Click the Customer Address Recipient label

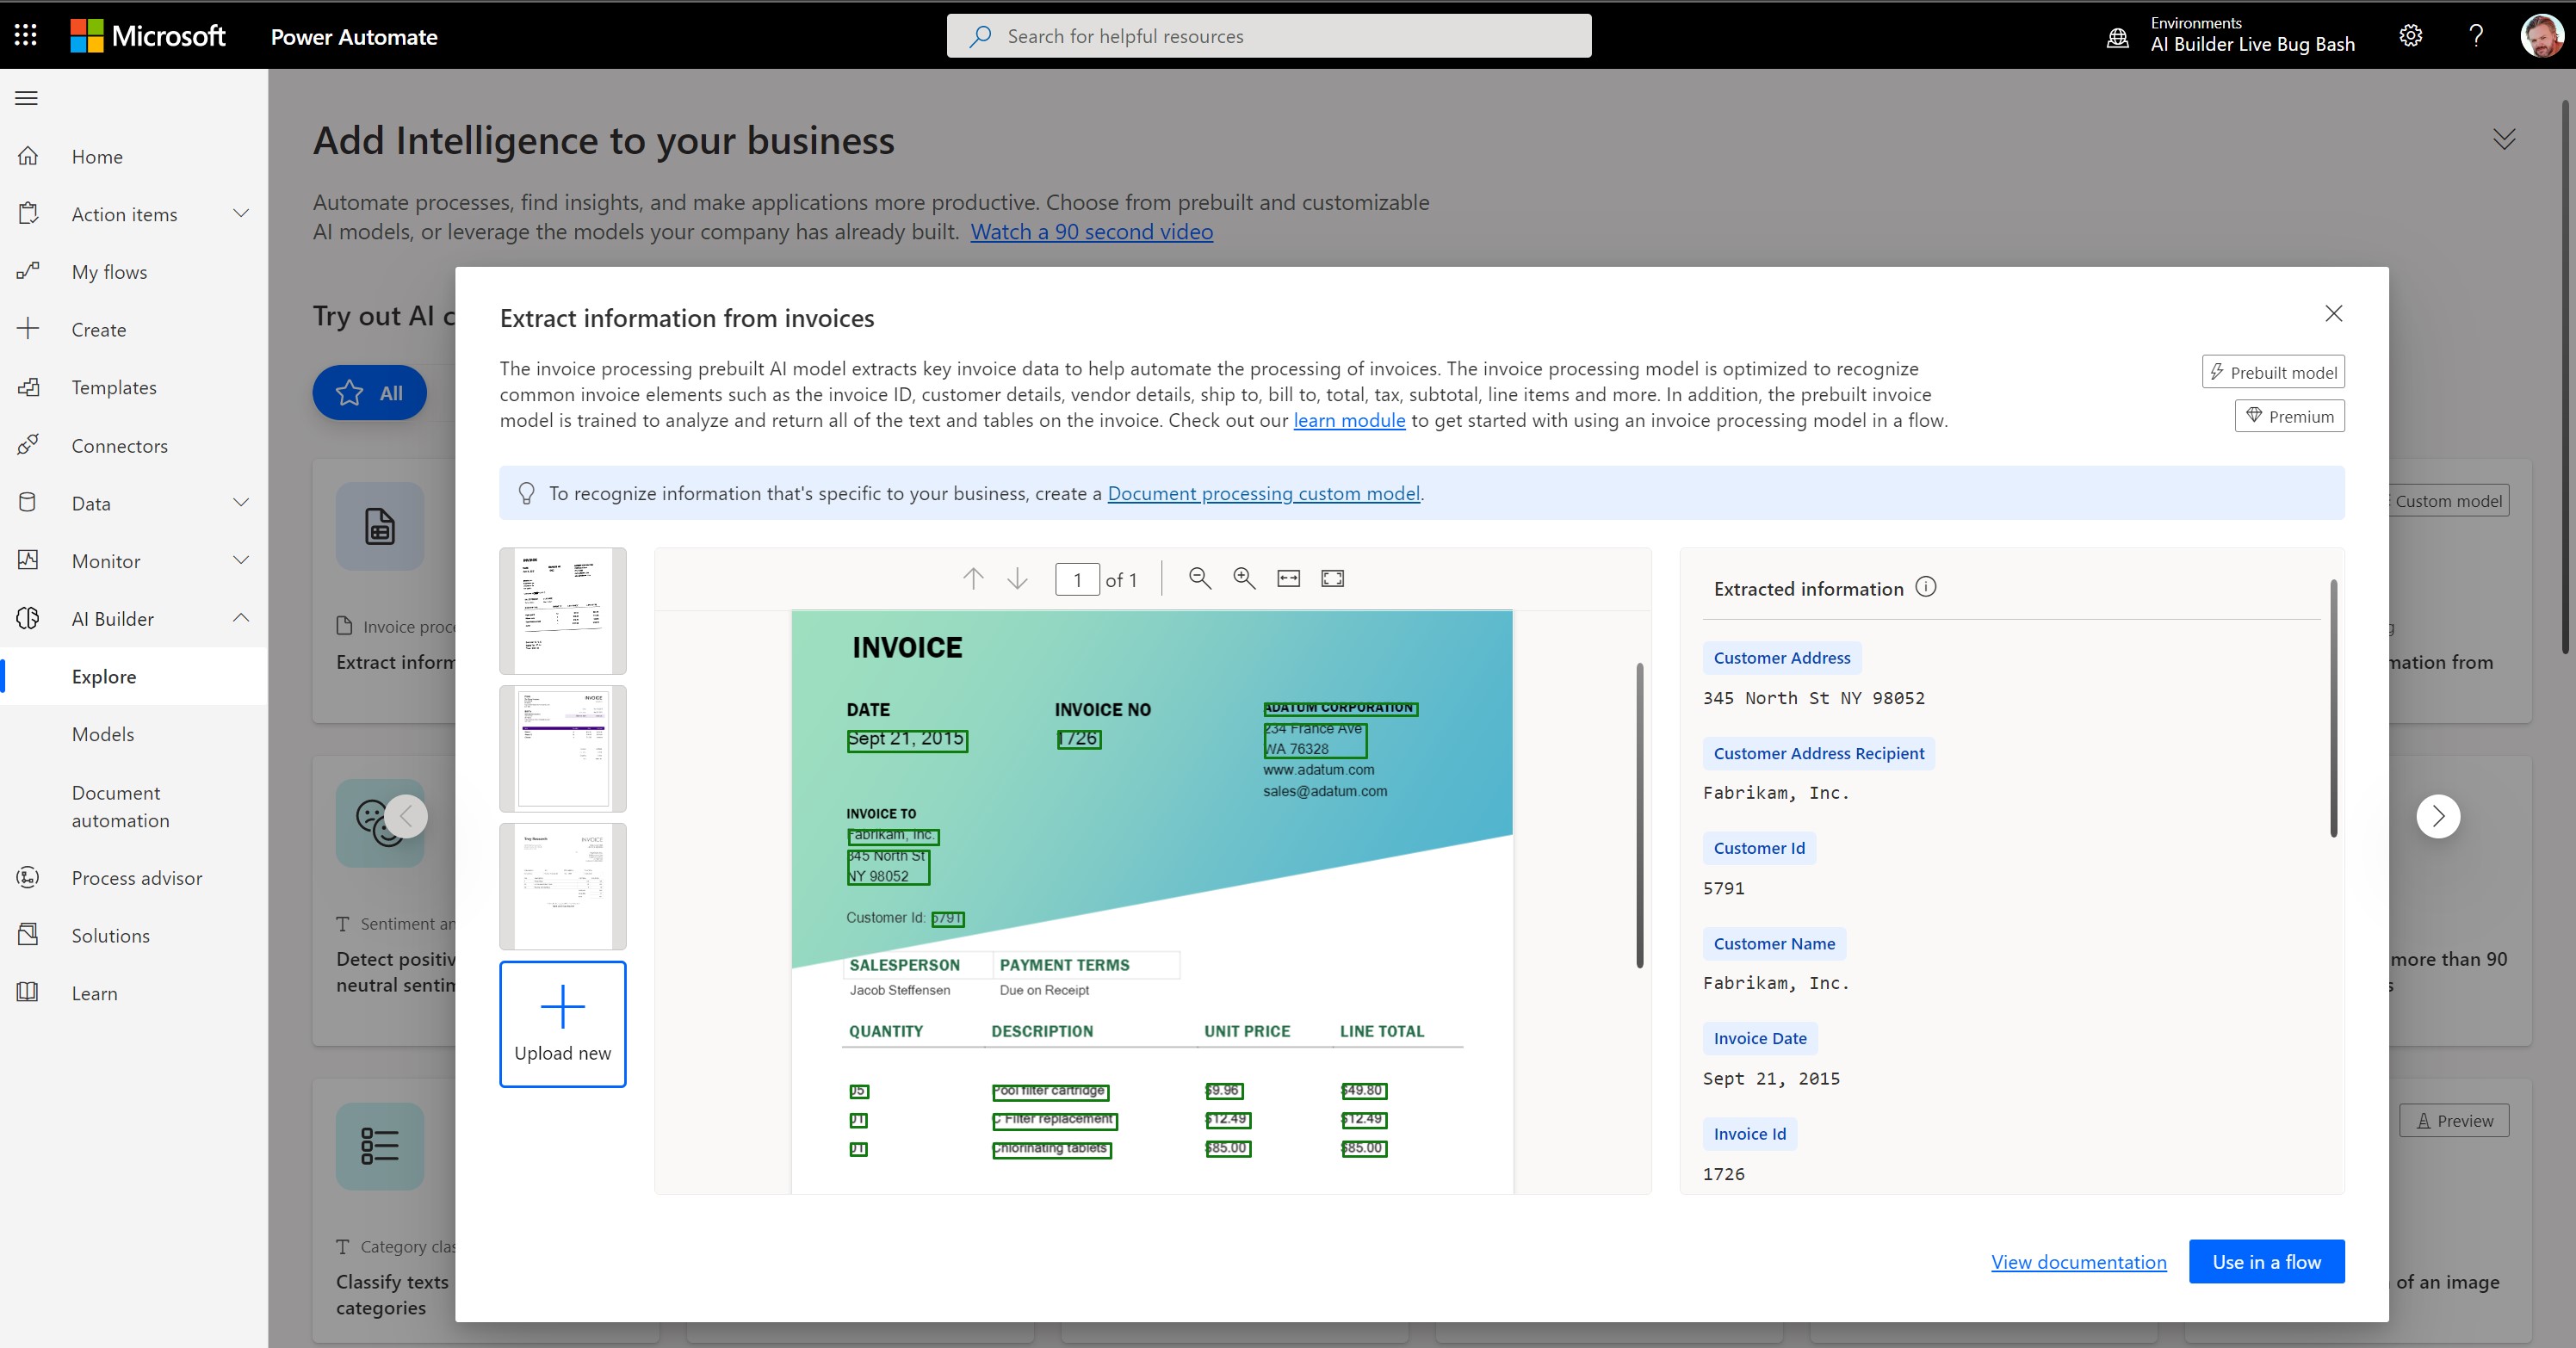pos(1819,753)
